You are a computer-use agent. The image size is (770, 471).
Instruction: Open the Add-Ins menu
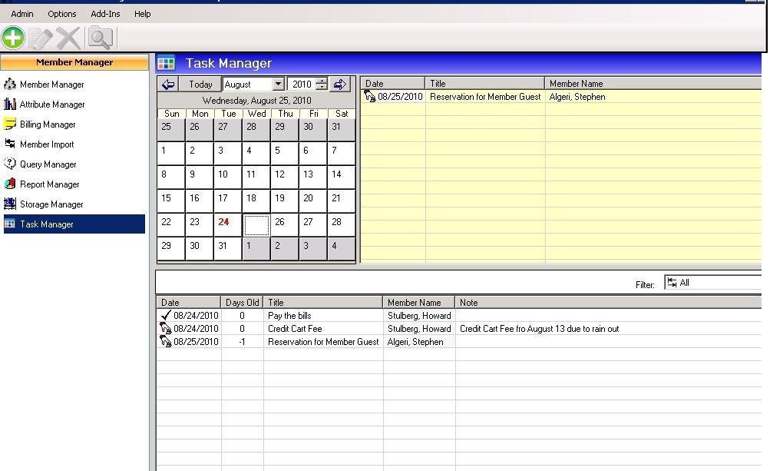click(x=105, y=14)
